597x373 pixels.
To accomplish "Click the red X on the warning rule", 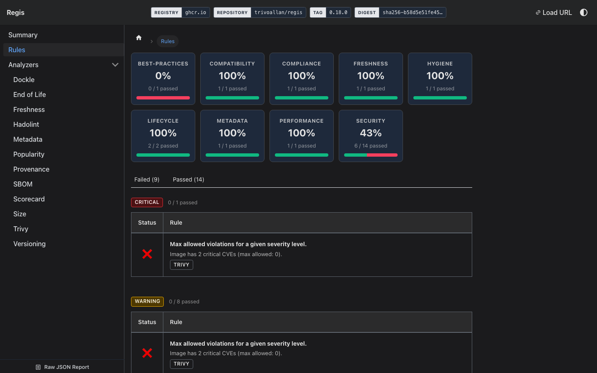I will coord(147,353).
